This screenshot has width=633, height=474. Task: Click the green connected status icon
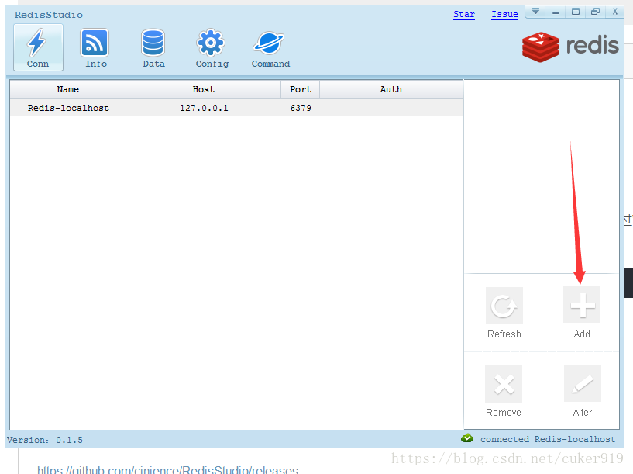(467, 438)
